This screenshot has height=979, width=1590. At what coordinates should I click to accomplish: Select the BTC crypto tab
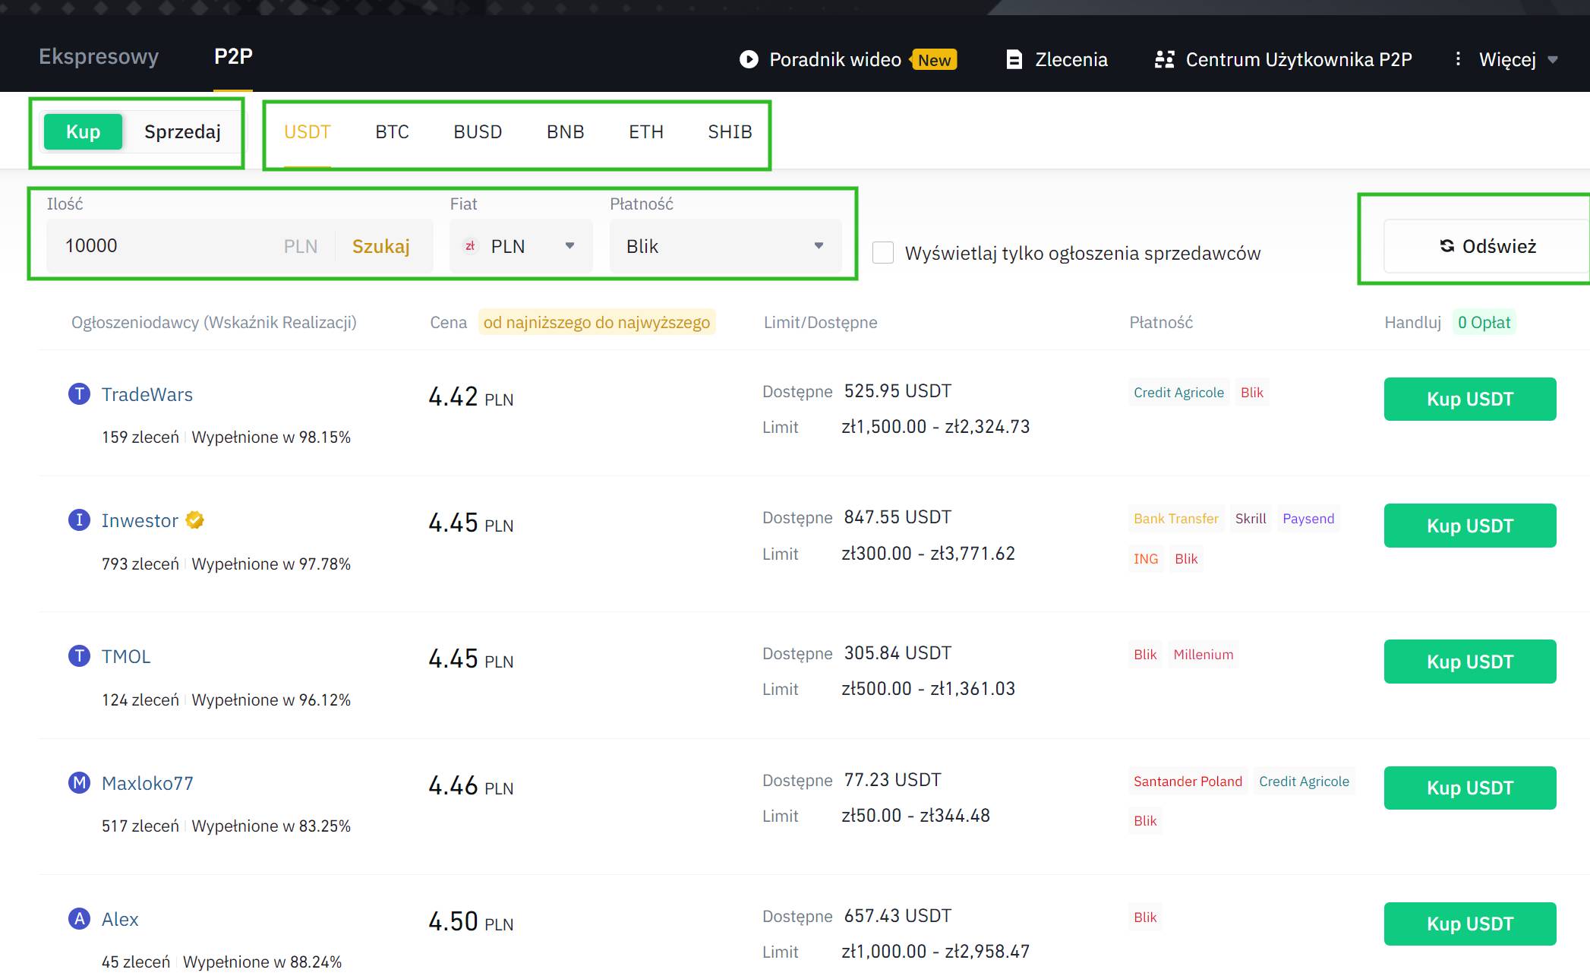(392, 132)
